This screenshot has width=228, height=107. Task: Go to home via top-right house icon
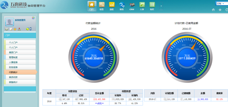coord(213,10)
